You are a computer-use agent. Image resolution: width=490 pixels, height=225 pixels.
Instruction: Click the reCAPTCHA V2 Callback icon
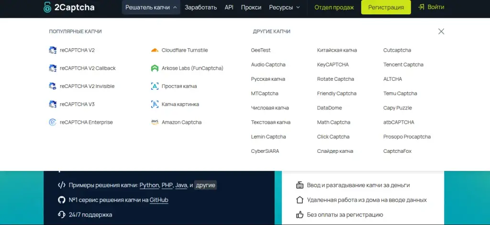(53, 68)
